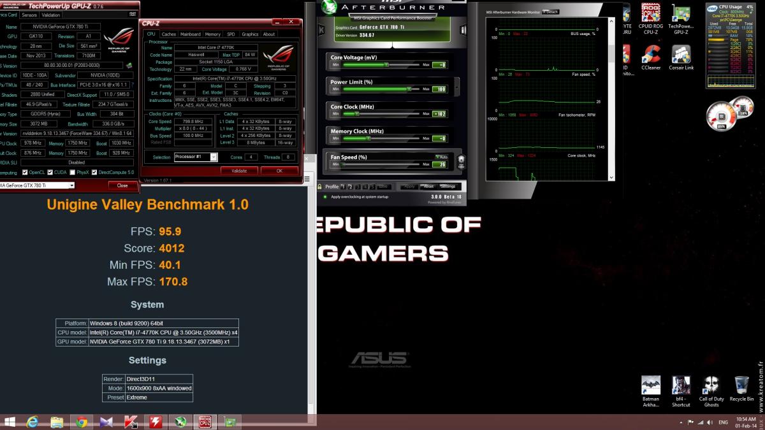Open File Explorer from the taskbar

57,422
